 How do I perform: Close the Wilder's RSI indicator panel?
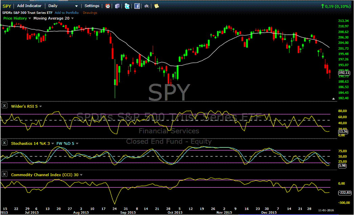pos(5,106)
